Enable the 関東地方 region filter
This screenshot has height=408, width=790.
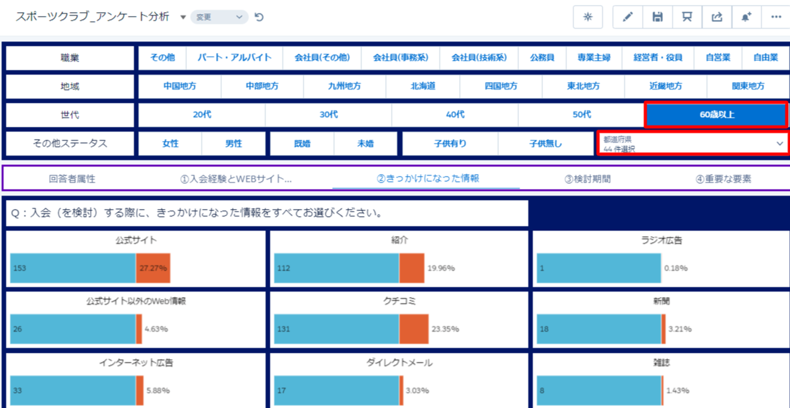pyautogui.click(x=748, y=86)
